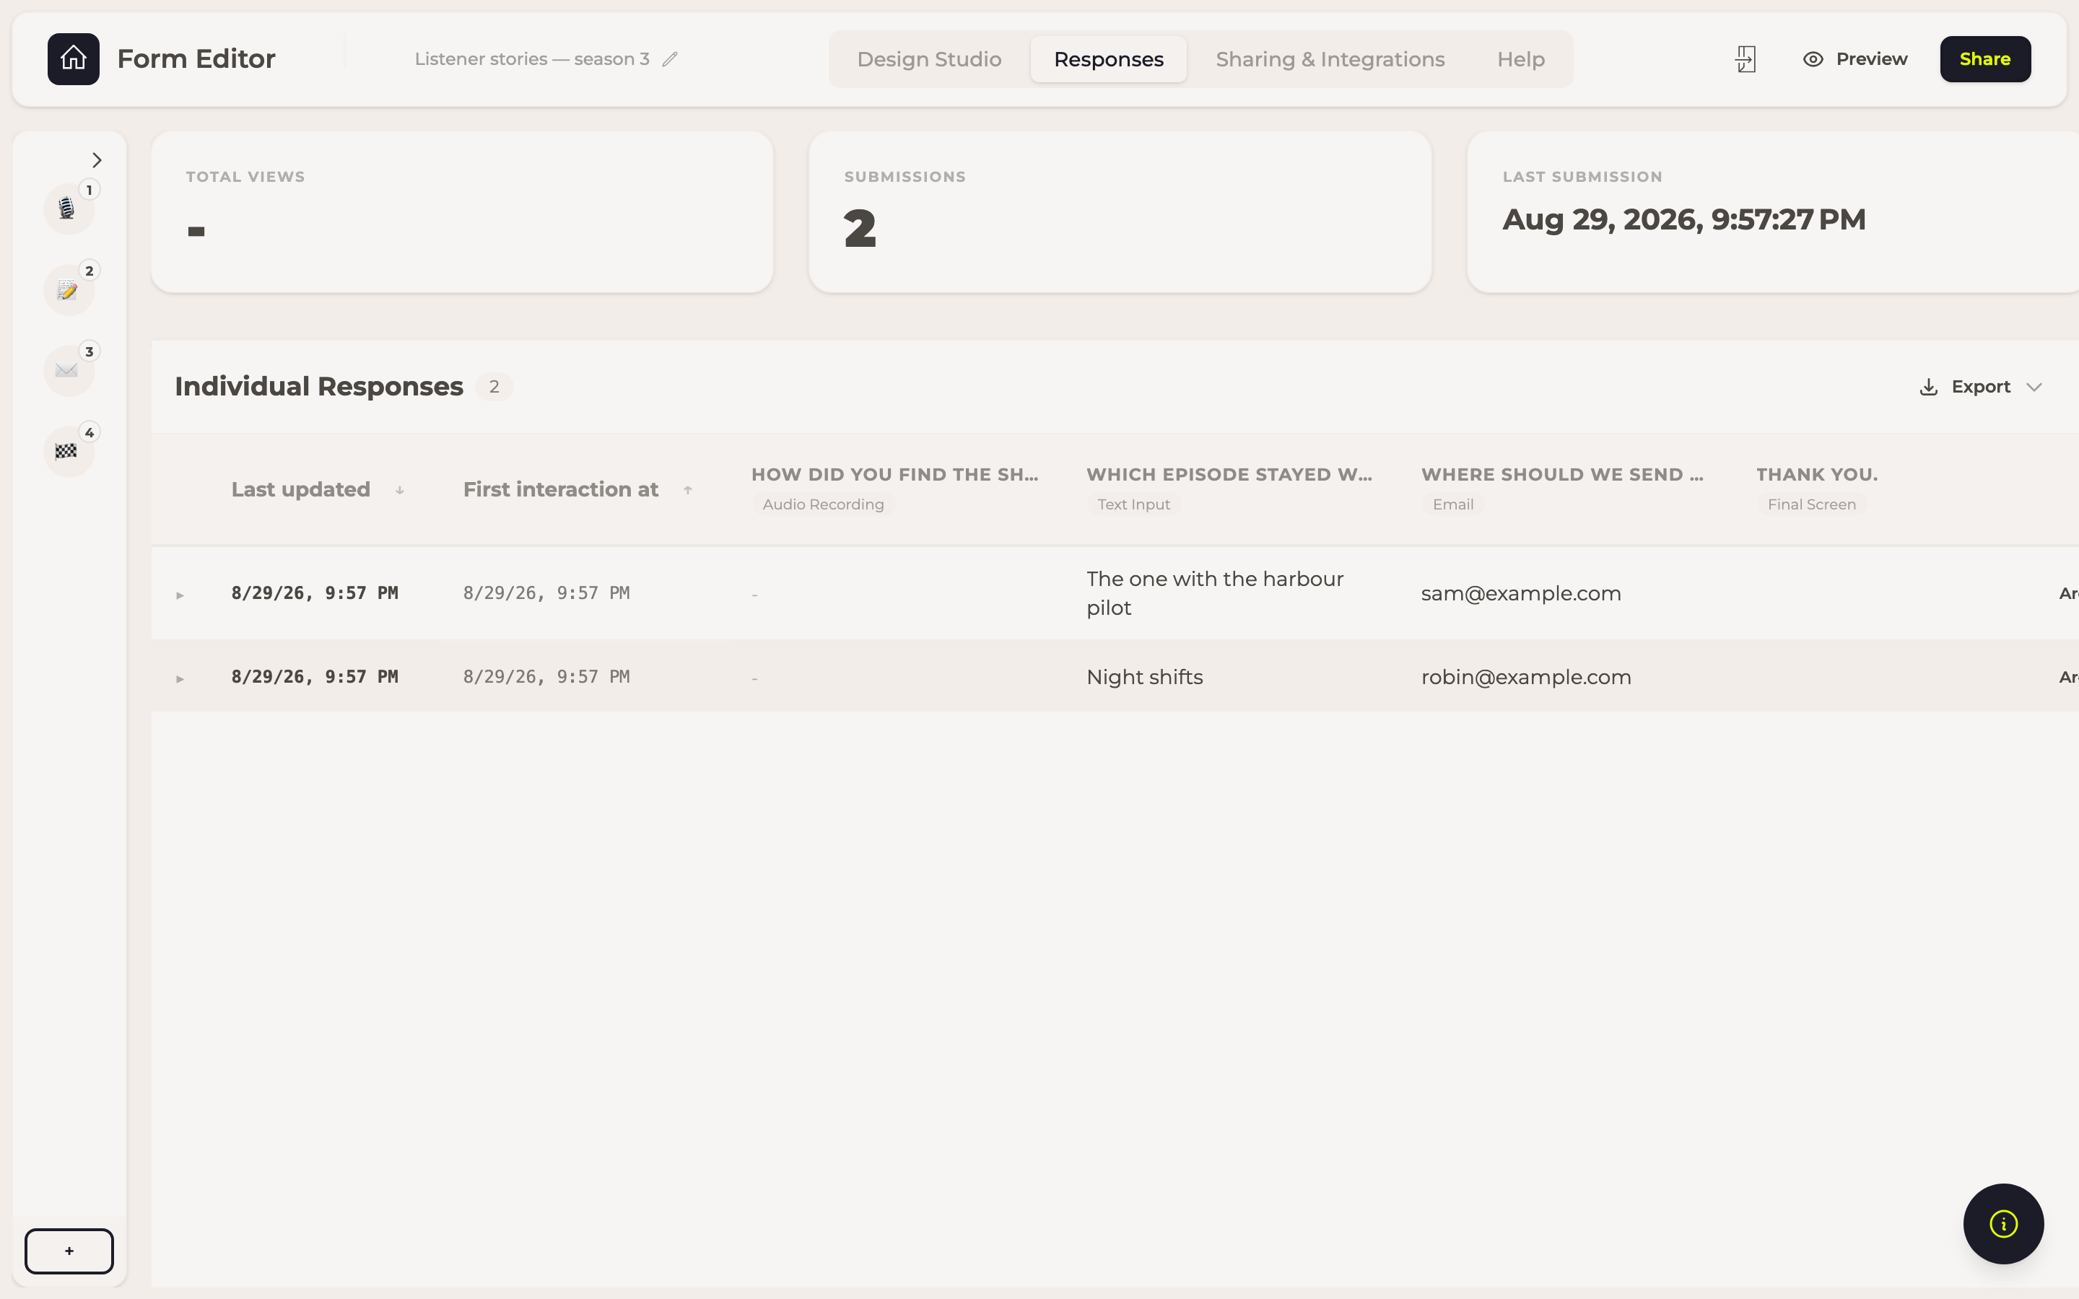Screen dimensions: 2079x1299
Task: Expand the question sidebar chevron
Action: (x=96, y=161)
